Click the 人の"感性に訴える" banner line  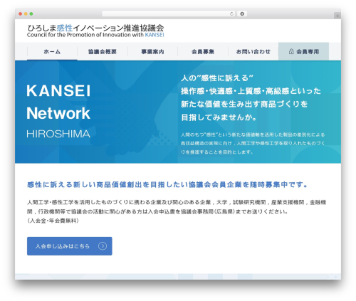[217, 78]
